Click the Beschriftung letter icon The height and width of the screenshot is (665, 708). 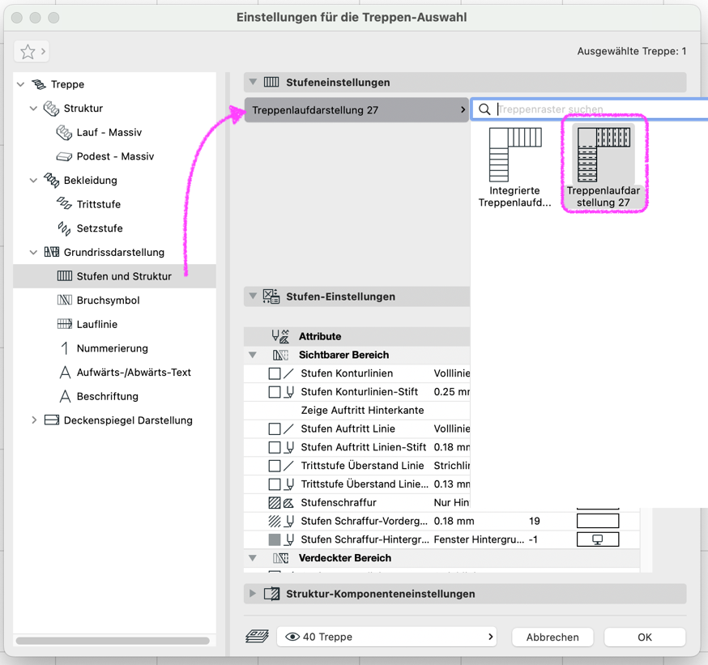[65, 396]
